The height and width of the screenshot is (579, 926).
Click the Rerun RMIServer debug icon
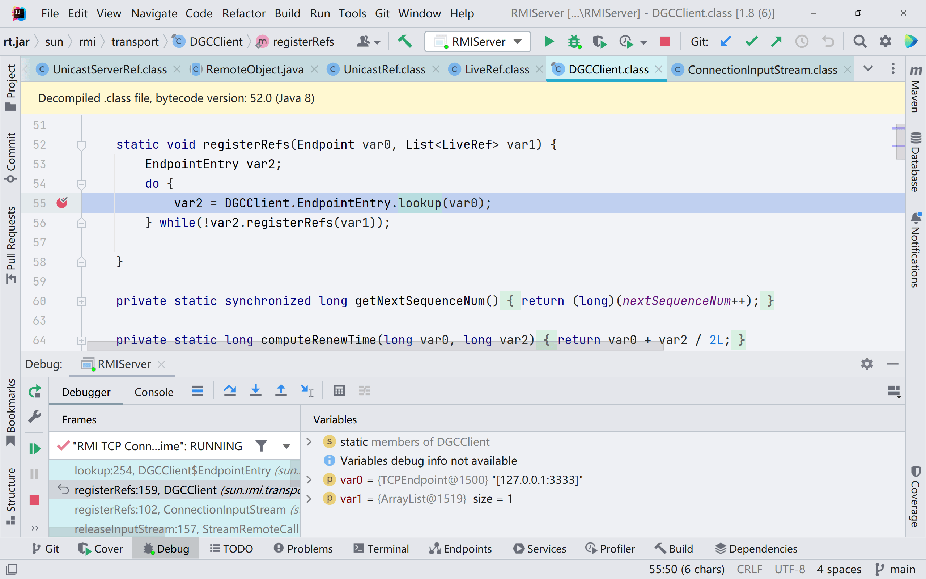point(35,392)
